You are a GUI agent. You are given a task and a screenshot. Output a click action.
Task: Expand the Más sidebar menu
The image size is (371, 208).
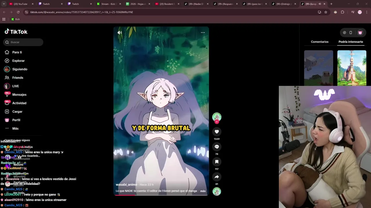pos(15,129)
